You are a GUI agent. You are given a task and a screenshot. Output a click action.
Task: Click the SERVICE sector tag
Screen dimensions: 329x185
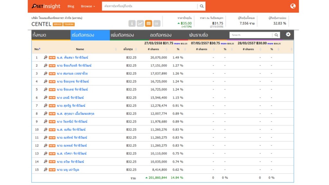[x=58, y=24]
